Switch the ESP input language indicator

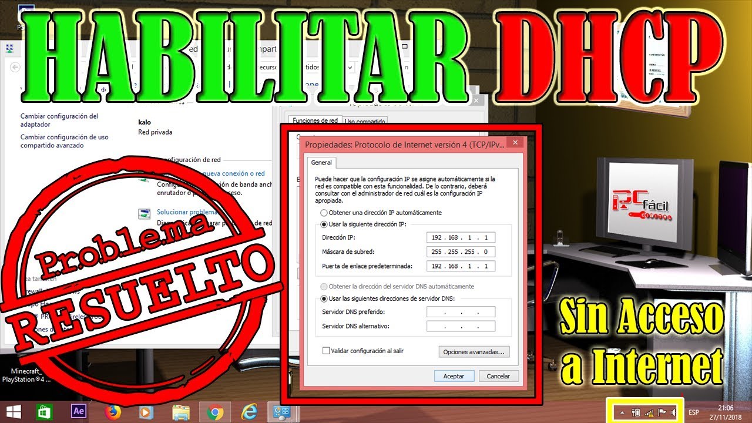[694, 412]
